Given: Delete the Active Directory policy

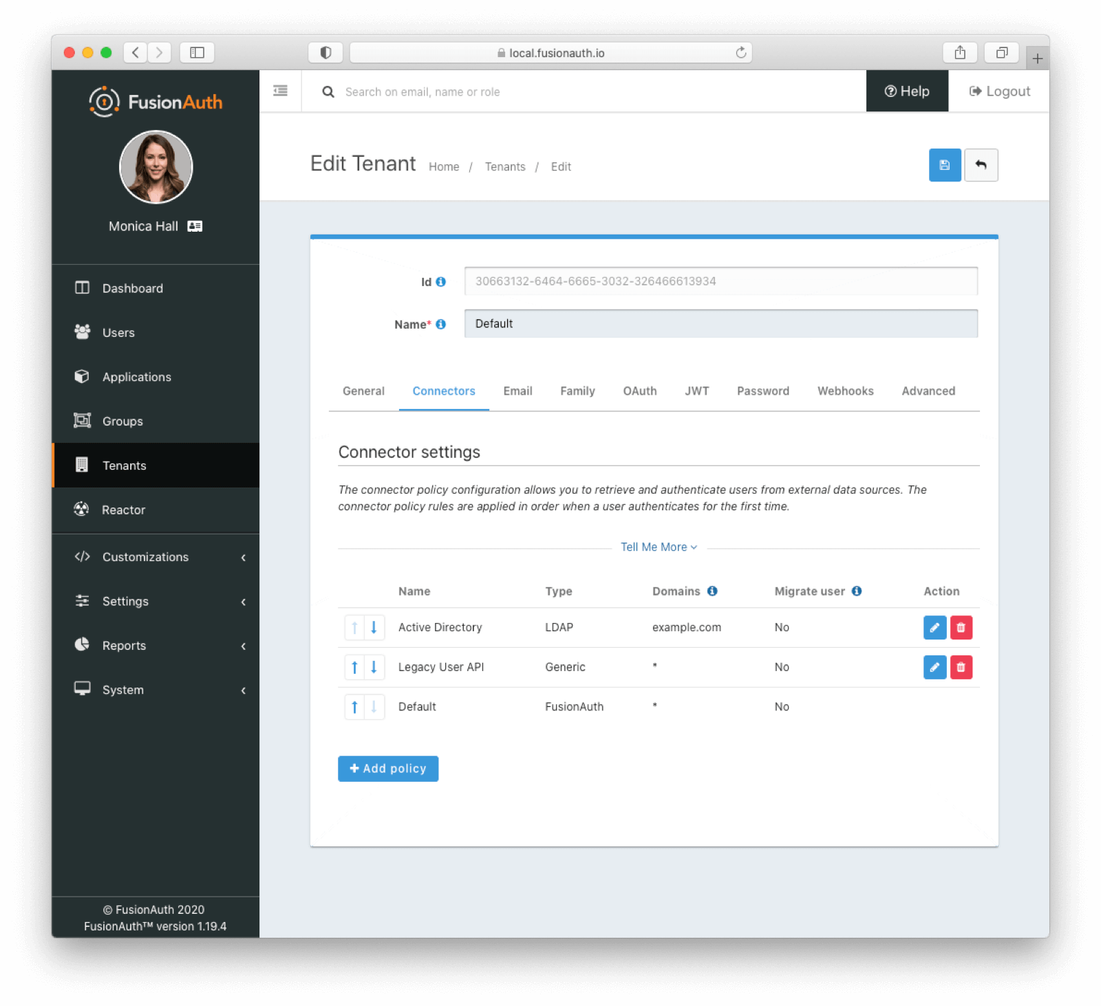Looking at the screenshot, I should click(961, 627).
